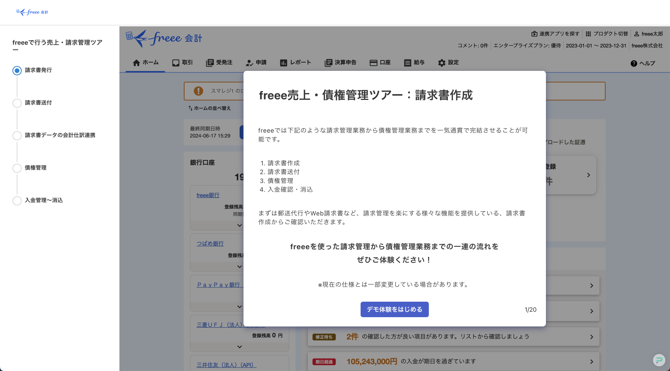Viewport: 670px width, 371px height.
Task: Open プロダクト切替 grid switcher
Action: pos(607,34)
